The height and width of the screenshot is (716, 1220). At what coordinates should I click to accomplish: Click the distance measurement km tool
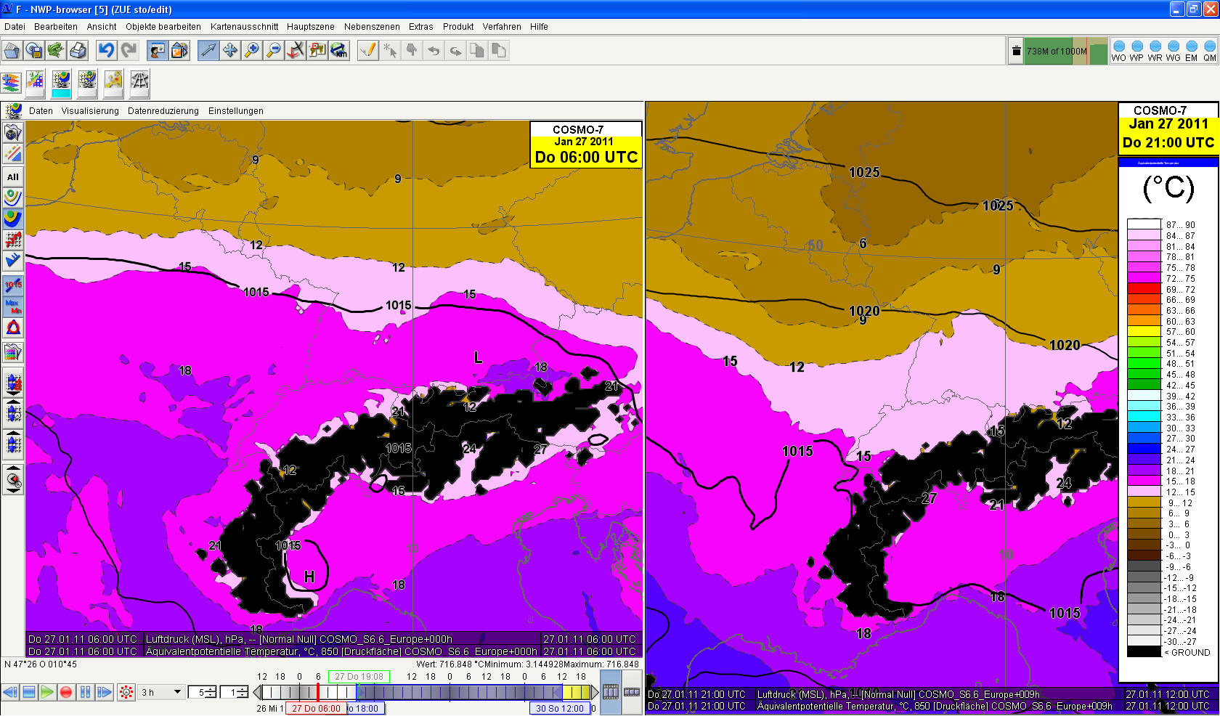pyautogui.click(x=339, y=50)
